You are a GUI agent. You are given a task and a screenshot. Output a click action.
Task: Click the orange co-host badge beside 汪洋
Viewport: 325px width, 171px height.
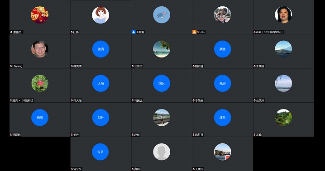(194, 32)
